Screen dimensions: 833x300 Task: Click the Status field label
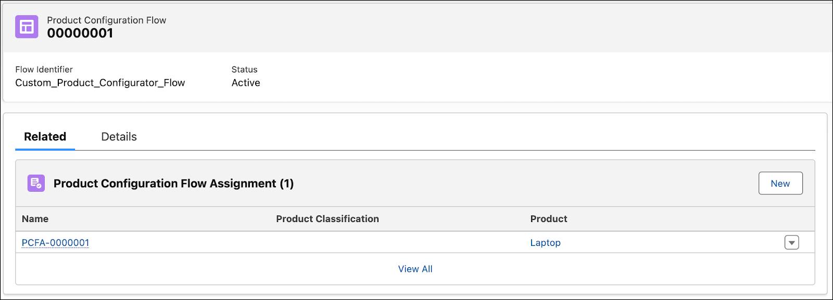[244, 69]
